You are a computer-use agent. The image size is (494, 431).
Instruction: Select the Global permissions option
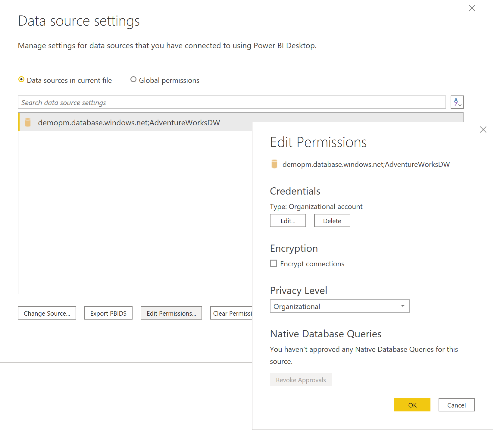(133, 79)
